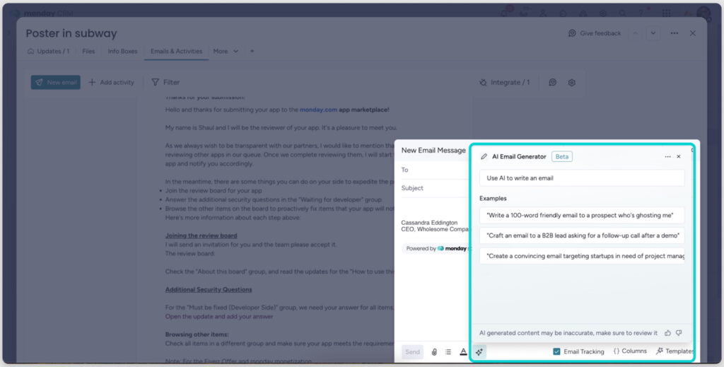Click the AI assistant sparkle icon
Image resolution: width=724 pixels, height=367 pixels.
pos(479,351)
